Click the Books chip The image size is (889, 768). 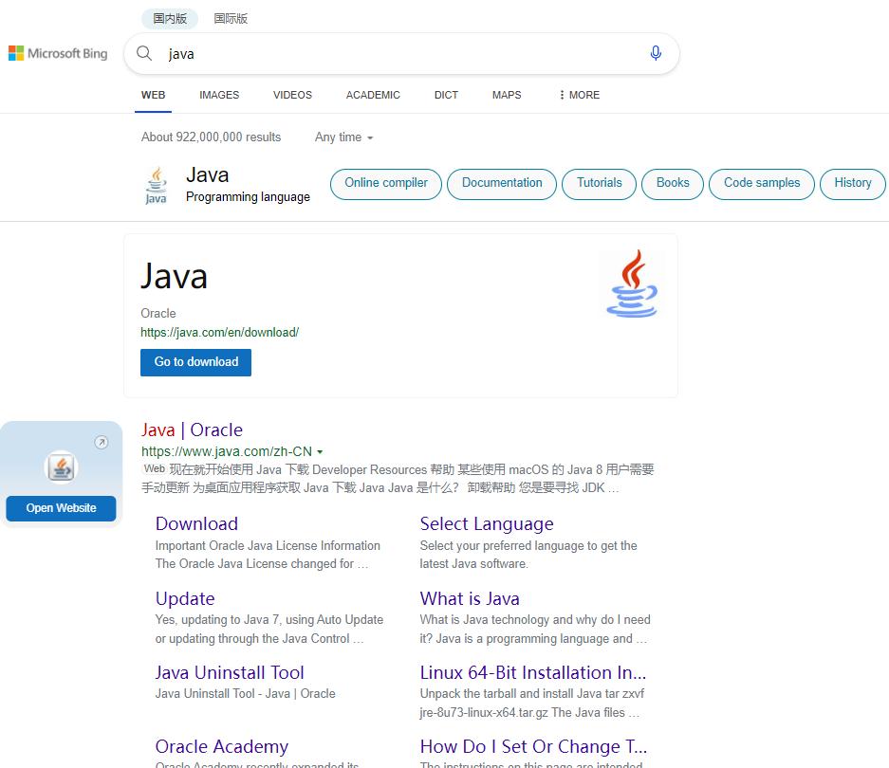click(x=673, y=184)
